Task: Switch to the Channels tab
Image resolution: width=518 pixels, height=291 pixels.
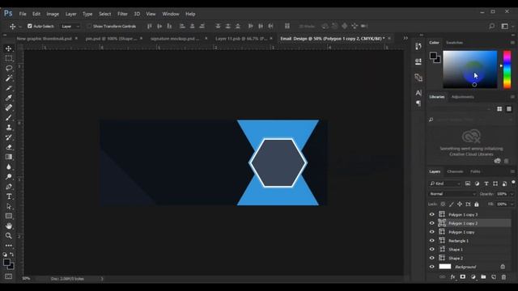Action: (x=455, y=171)
